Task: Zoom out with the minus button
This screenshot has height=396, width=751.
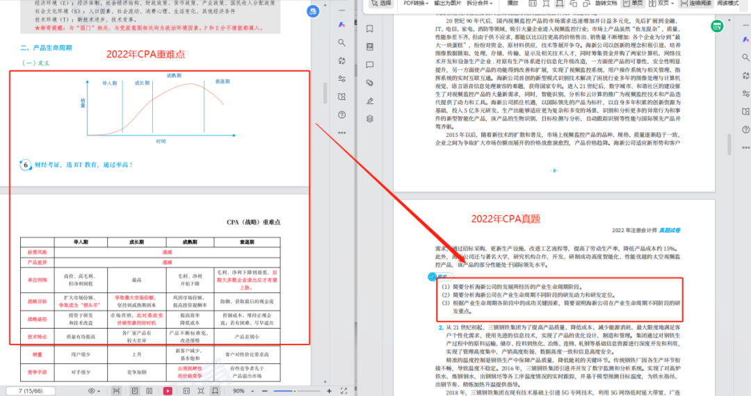Action: click(x=264, y=390)
